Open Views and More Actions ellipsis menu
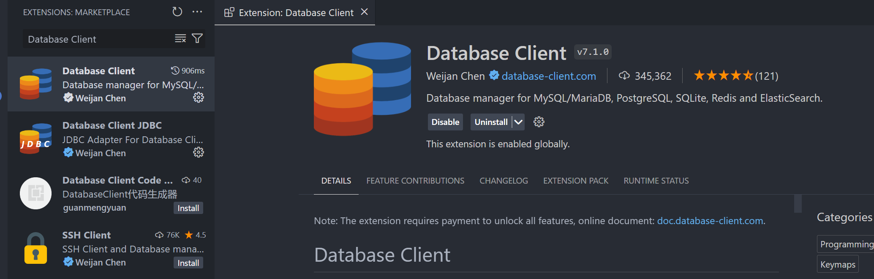 (x=197, y=12)
